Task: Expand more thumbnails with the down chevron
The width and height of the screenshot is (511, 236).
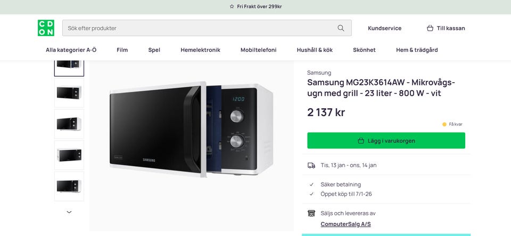Action: click(69, 212)
